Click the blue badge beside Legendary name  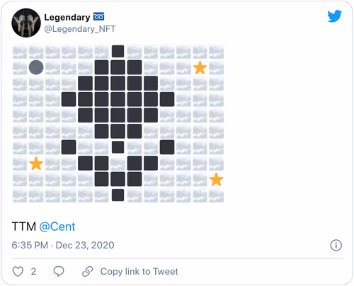coord(98,17)
